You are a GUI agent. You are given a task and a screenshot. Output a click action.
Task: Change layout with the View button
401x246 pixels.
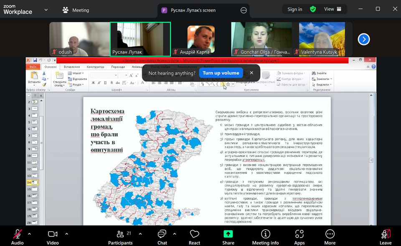[x=333, y=9]
